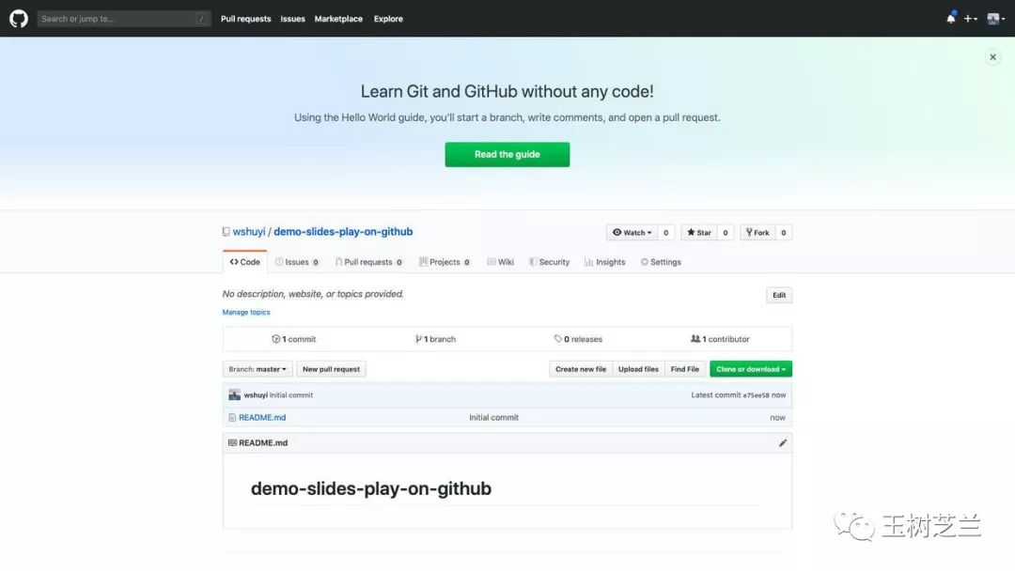Click the Edit description button
The image size is (1015, 571).
[779, 295]
